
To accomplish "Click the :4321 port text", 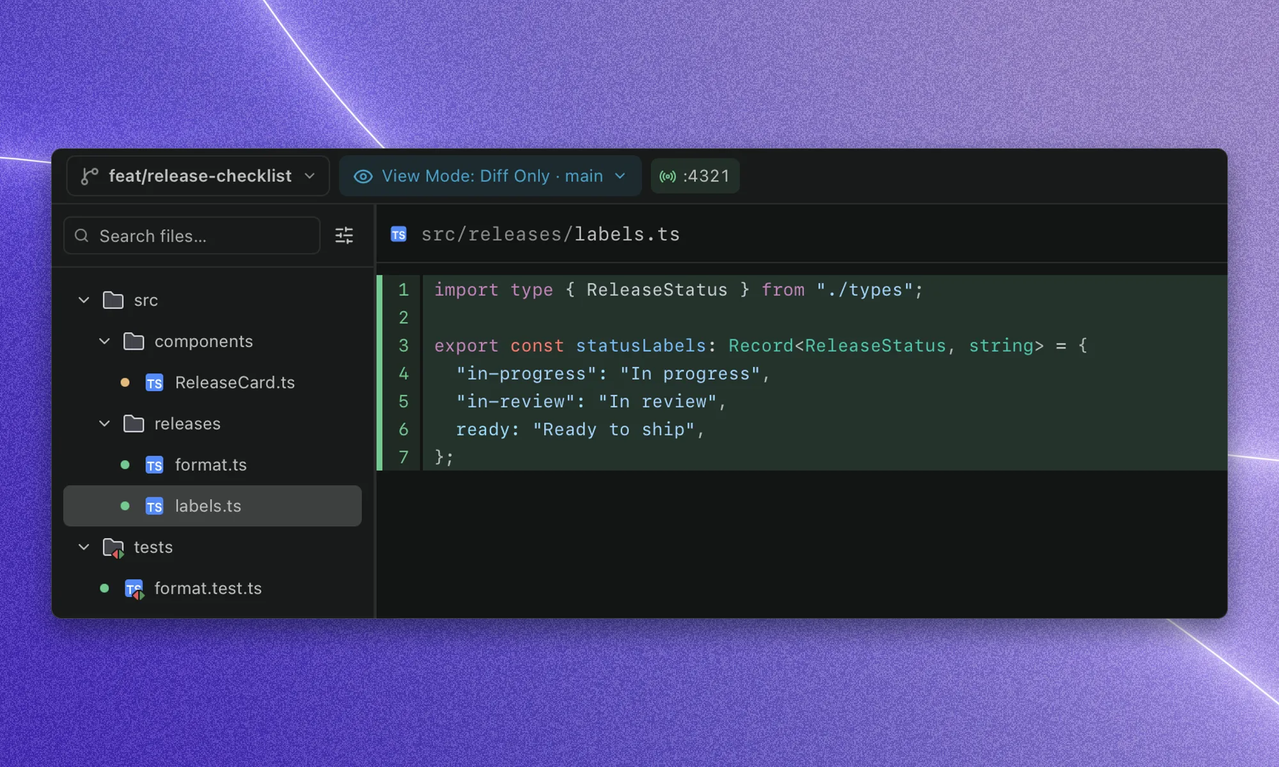I will click(706, 176).
